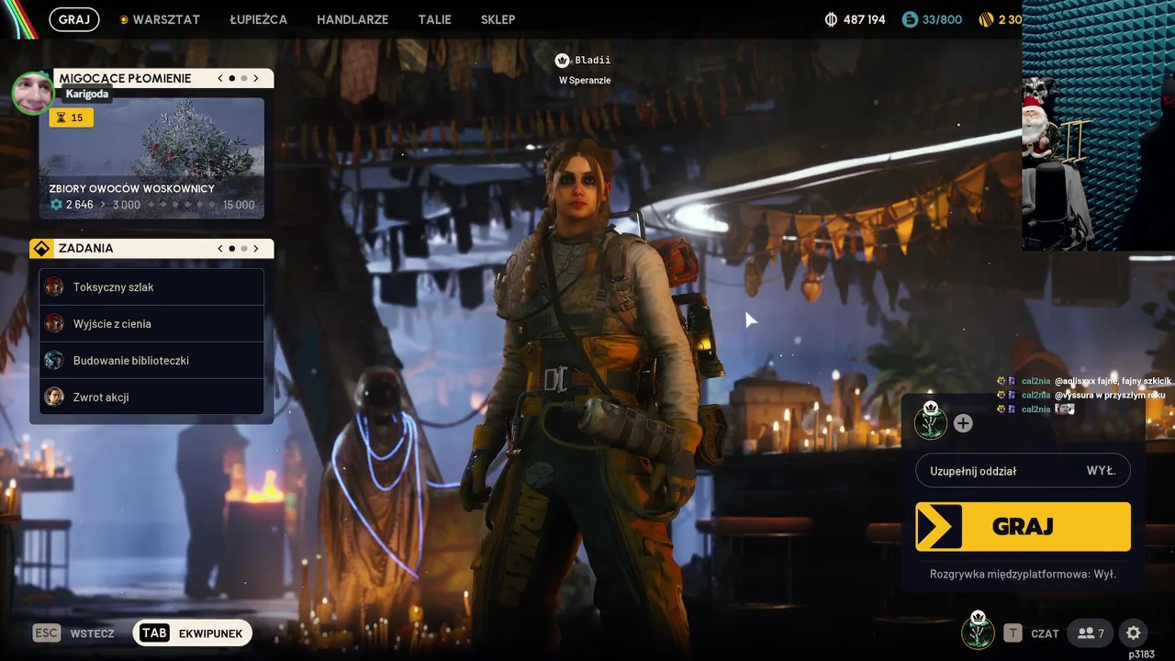This screenshot has height=661, width=1175.
Task: Select first page dot of Zadania
Action: coord(232,248)
